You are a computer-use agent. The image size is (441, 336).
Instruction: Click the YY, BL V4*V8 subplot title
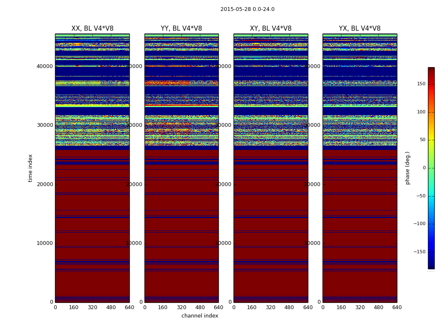click(x=181, y=29)
